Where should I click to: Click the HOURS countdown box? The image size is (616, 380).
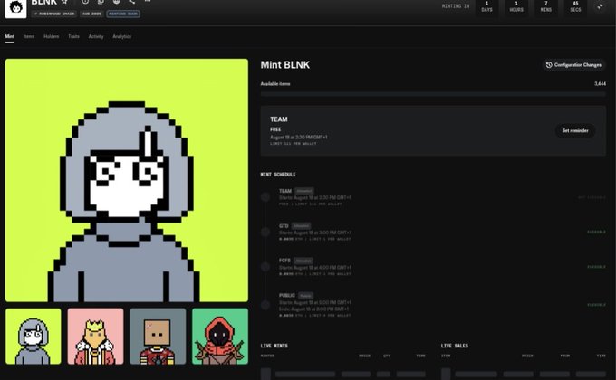(x=516, y=7)
